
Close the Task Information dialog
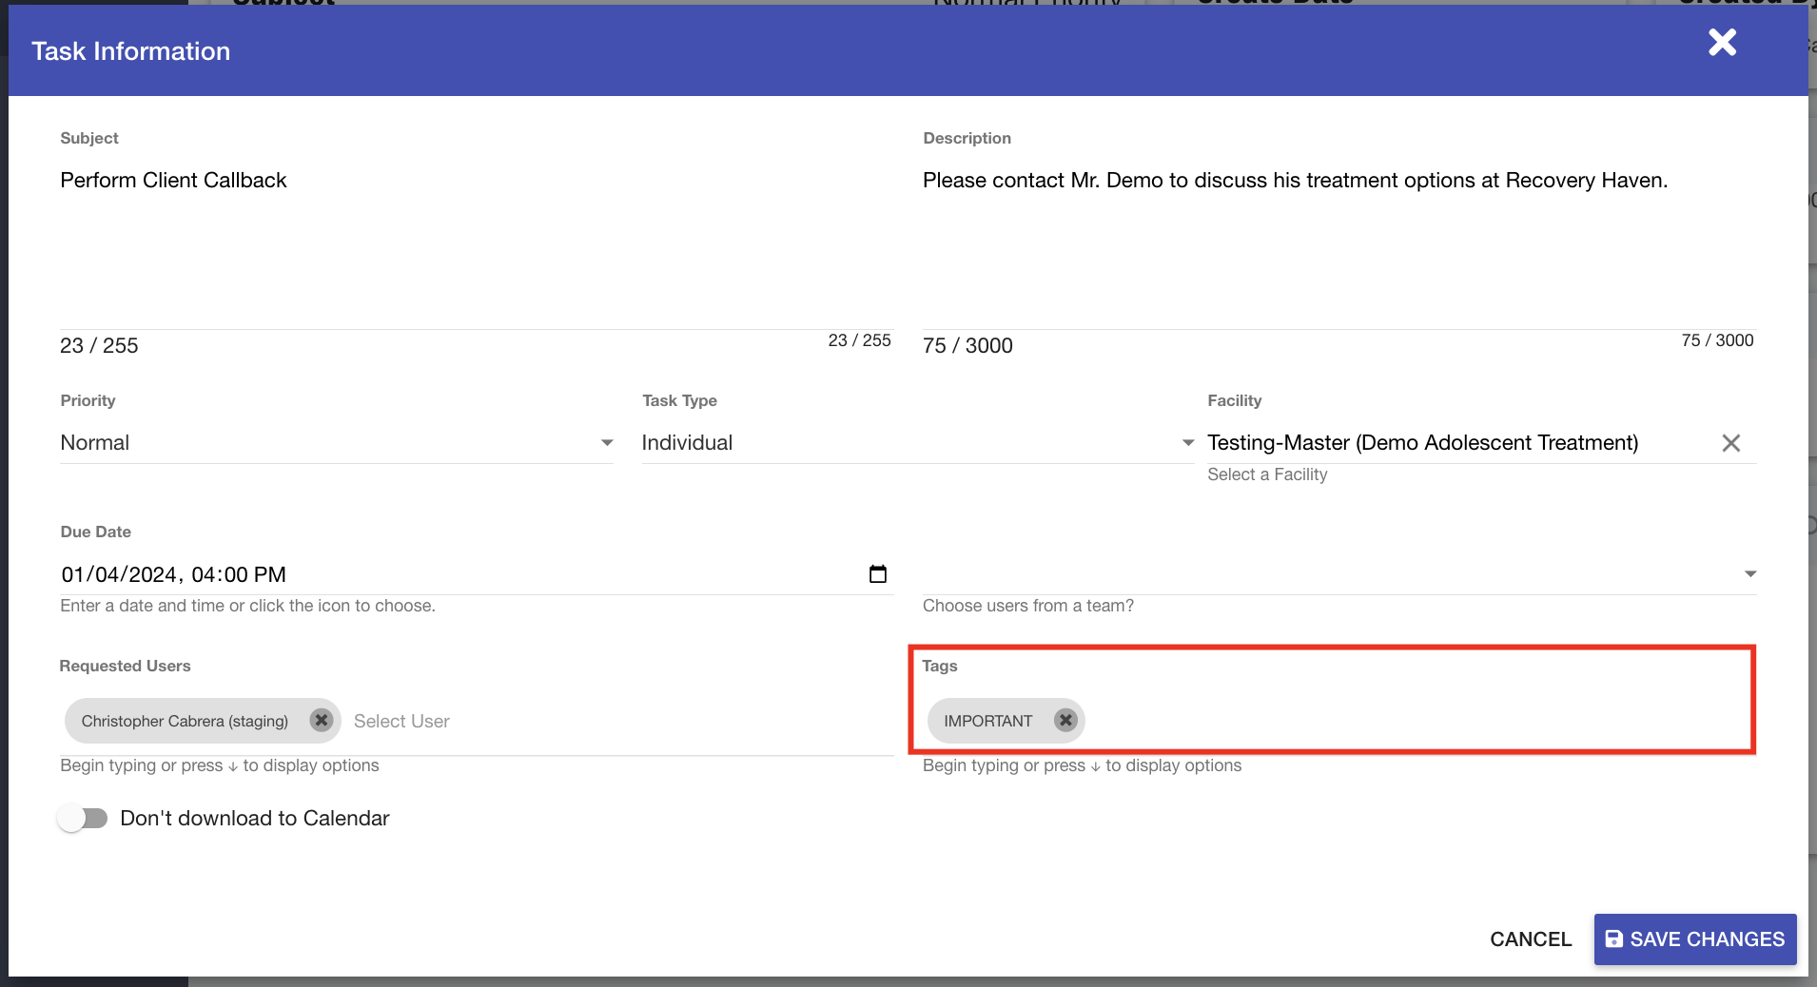pyautogui.click(x=1722, y=43)
